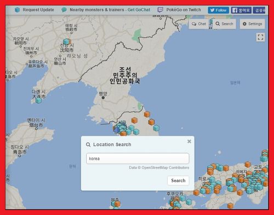The height and width of the screenshot is (215, 274).
Task: Close the Location Search dialog
Action: point(189,141)
